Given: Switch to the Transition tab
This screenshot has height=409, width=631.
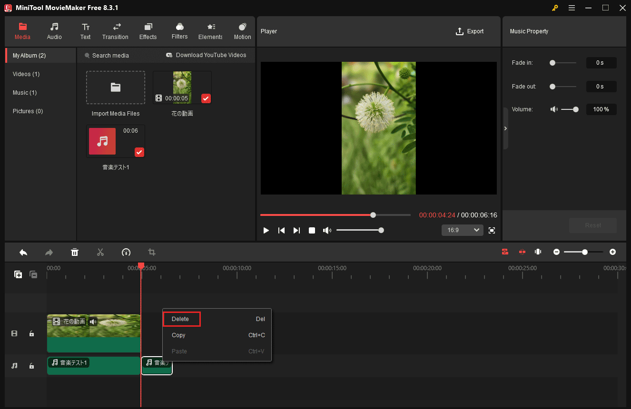Looking at the screenshot, I should [x=115, y=31].
